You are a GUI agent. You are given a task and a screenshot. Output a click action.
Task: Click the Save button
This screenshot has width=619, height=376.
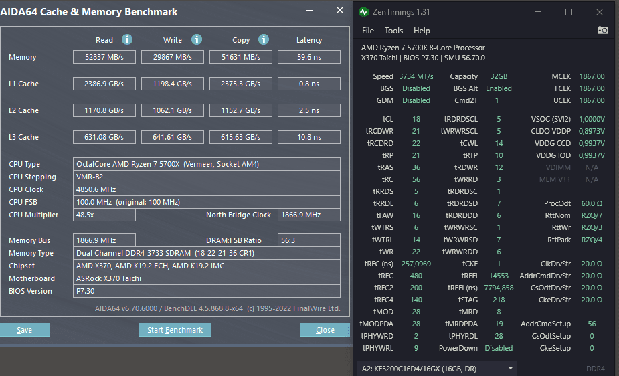pyautogui.click(x=25, y=330)
